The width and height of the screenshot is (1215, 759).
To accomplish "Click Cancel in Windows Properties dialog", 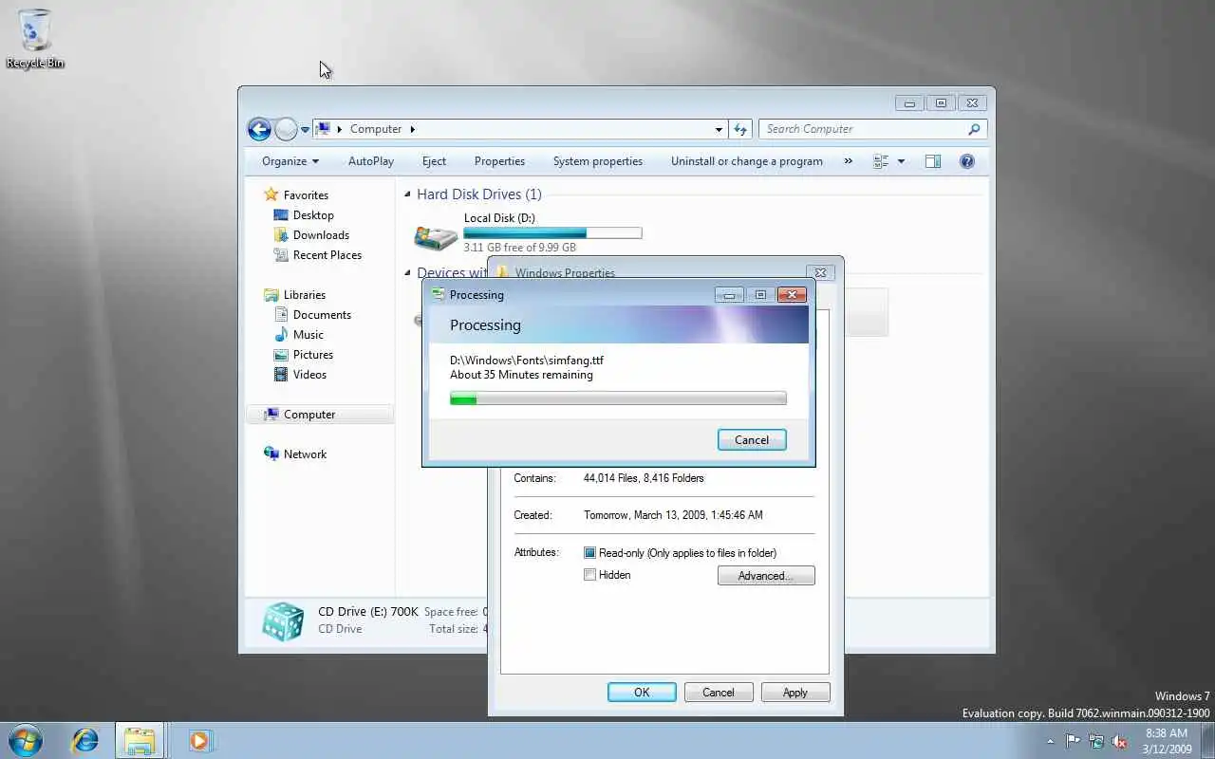I will pos(719,693).
